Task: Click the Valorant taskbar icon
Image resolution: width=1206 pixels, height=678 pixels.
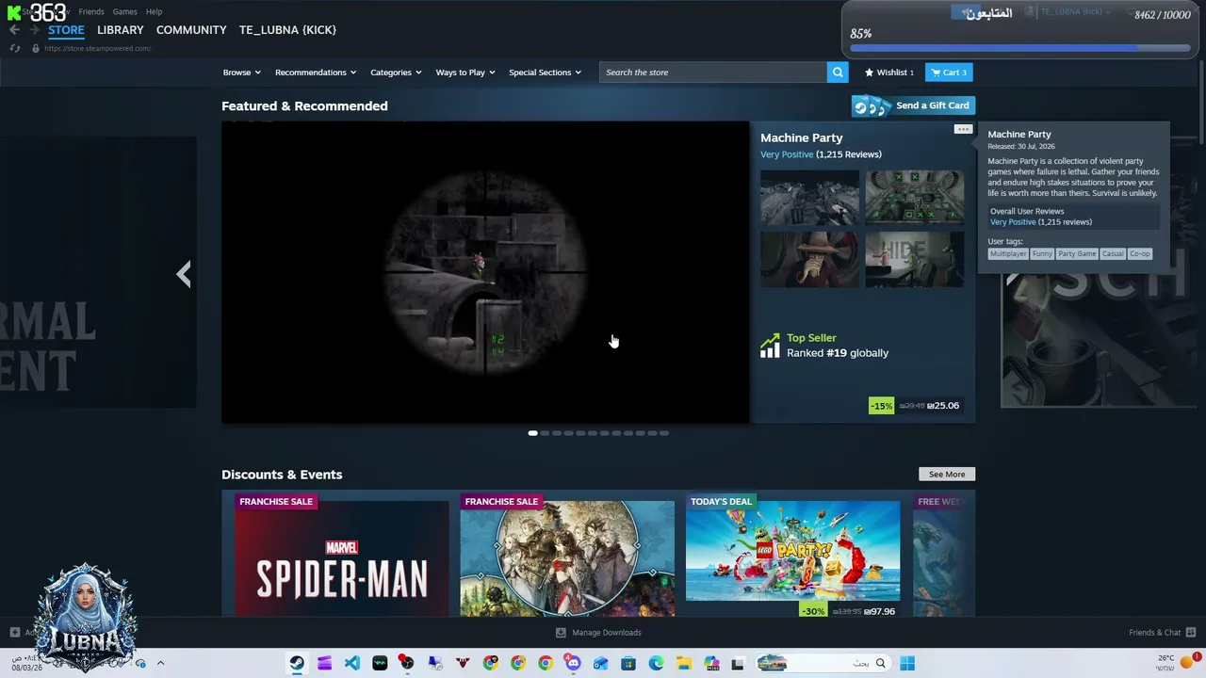Action: coord(463,663)
